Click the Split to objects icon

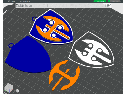coord(36,5)
